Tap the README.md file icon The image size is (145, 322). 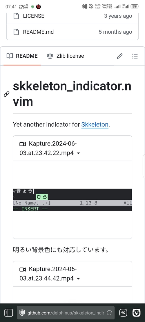(16, 32)
